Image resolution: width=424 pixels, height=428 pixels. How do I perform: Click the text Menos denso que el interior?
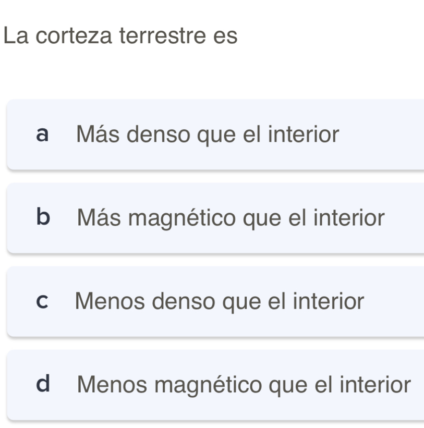[219, 301]
